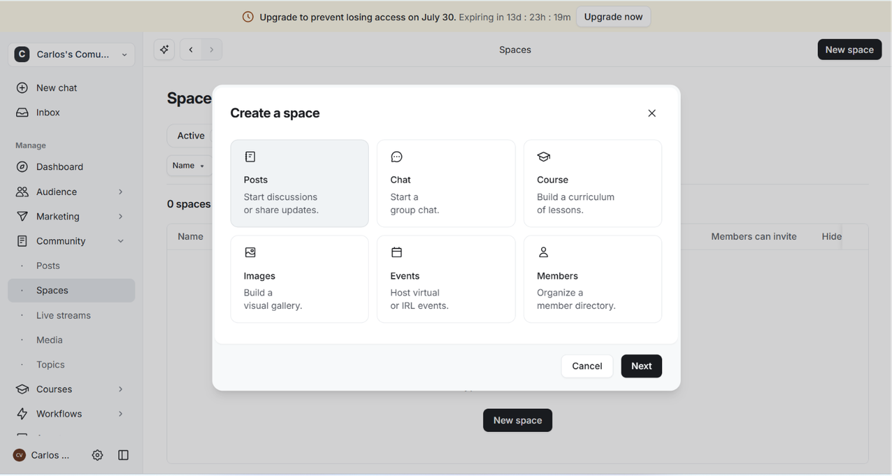The image size is (892, 476).
Task: Click the Next button in the dialog
Action: [x=642, y=366]
